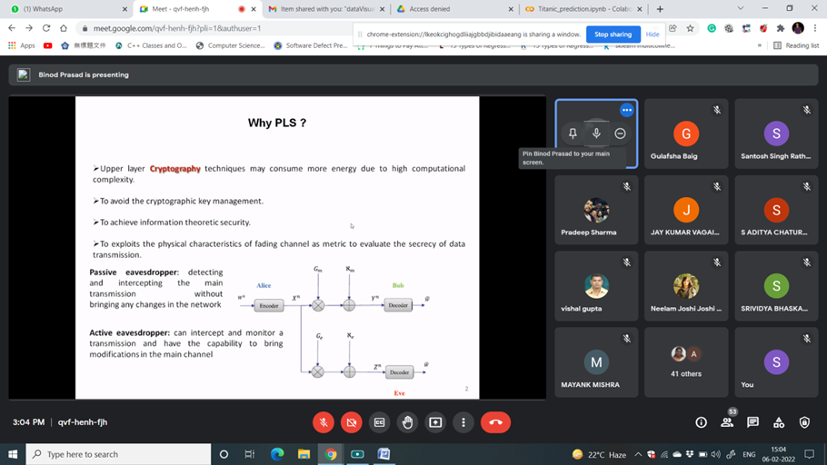Expand the '41 others' participants tile

coord(686,361)
